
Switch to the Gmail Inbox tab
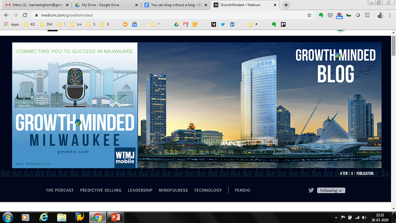tap(37, 5)
